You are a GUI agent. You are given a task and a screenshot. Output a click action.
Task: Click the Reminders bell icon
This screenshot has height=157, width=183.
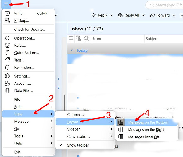pos(7,67)
